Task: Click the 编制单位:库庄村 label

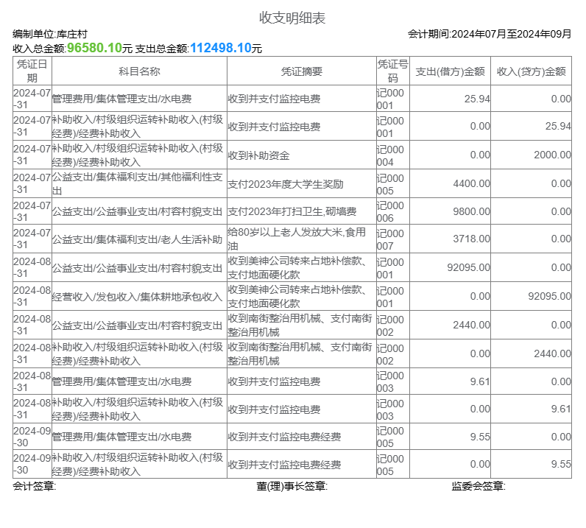Action: pos(50,34)
